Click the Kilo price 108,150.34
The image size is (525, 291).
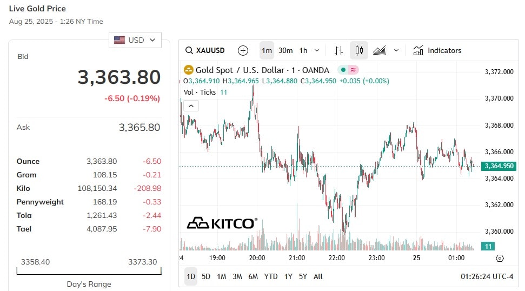click(97, 188)
